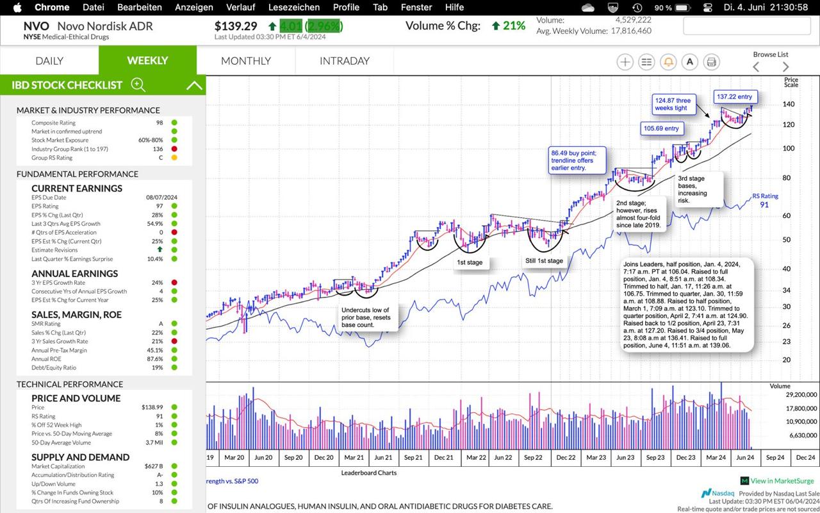Open the list view icon
This screenshot has height=513, width=820.
click(x=646, y=62)
